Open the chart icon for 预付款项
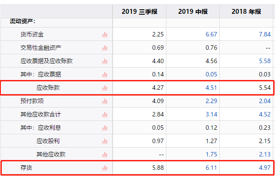The width and height of the screenshot is (275, 176). point(105,101)
